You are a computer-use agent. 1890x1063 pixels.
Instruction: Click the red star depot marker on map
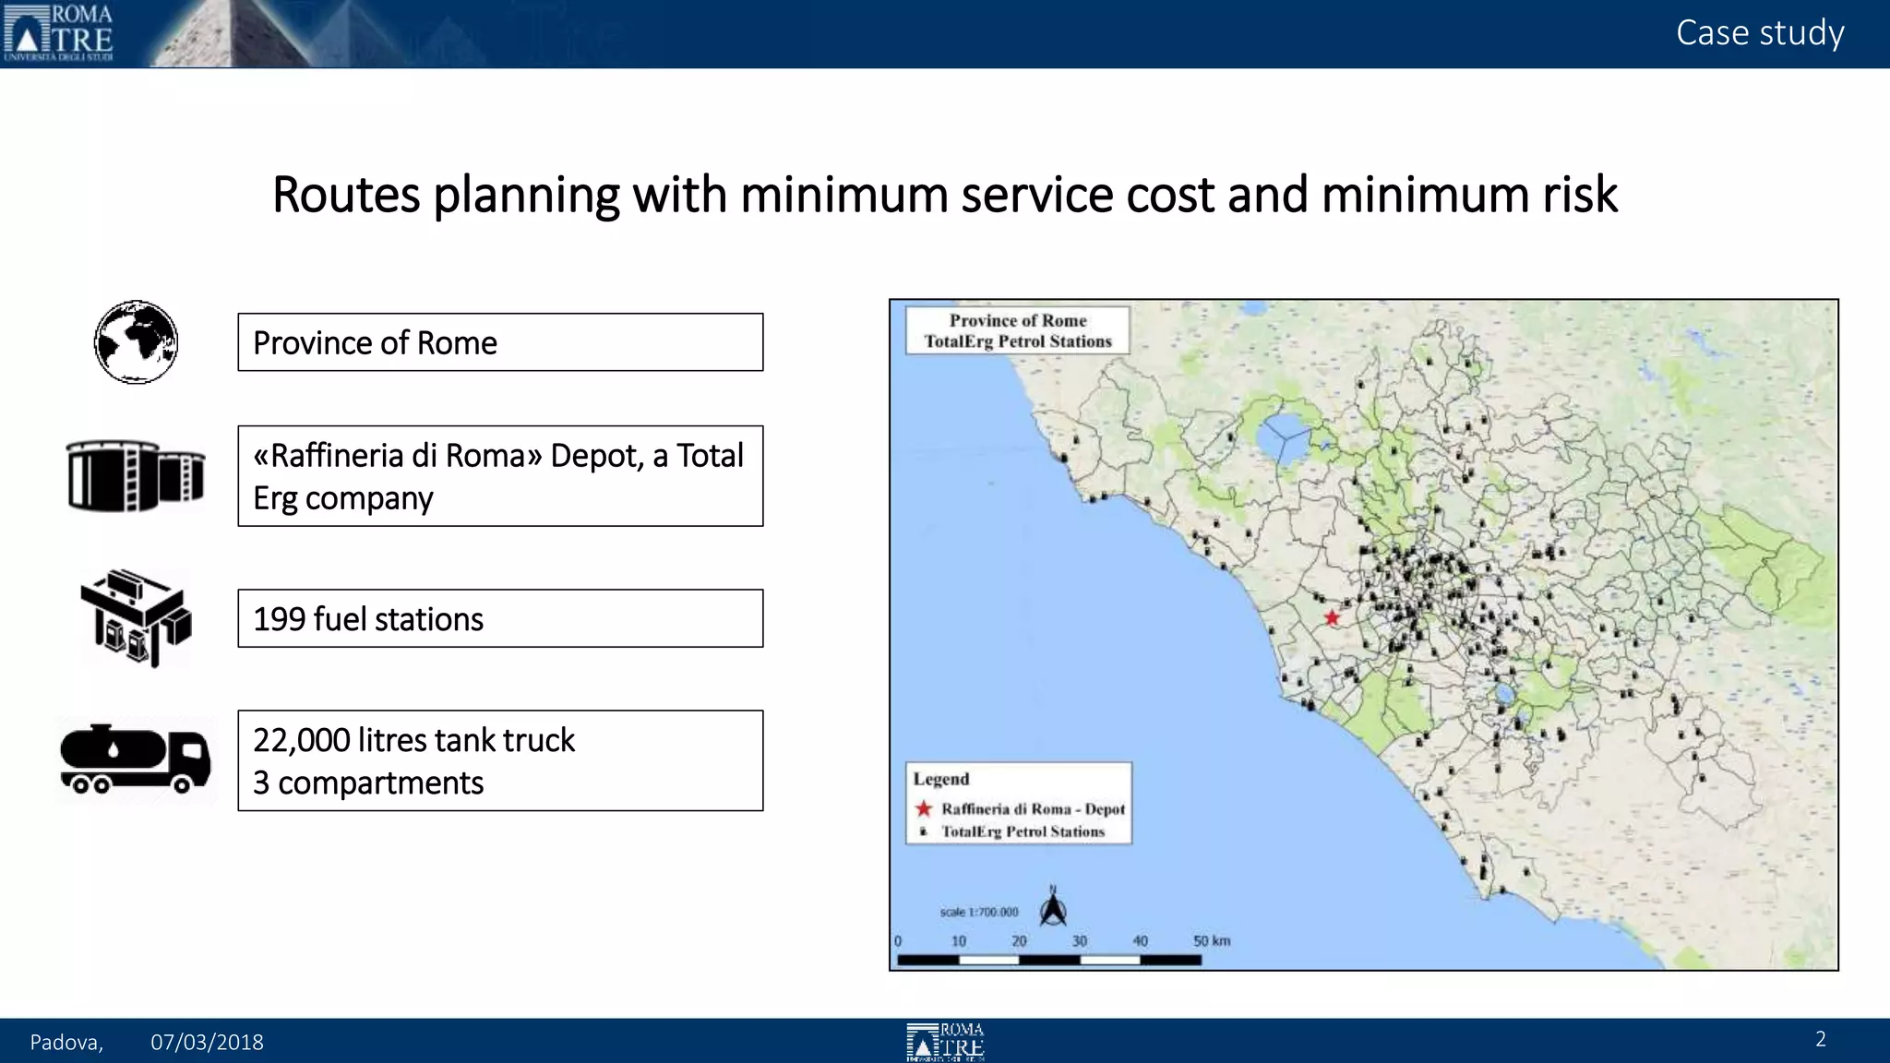click(x=1332, y=617)
